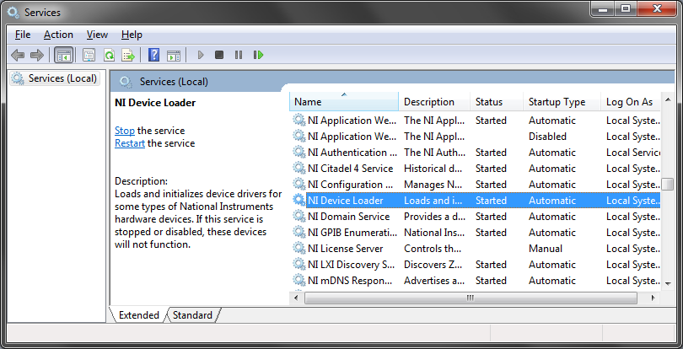The height and width of the screenshot is (349, 683).
Task: Click the Forward arrow toolbar icon
Action: pyautogui.click(x=37, y=55)
